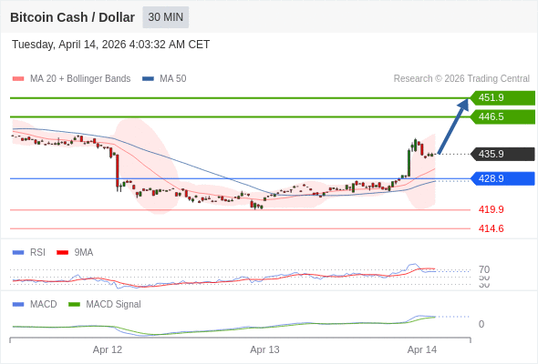Click the 451.9 green resistance label
538x364 pixels.
coord(503,98)
